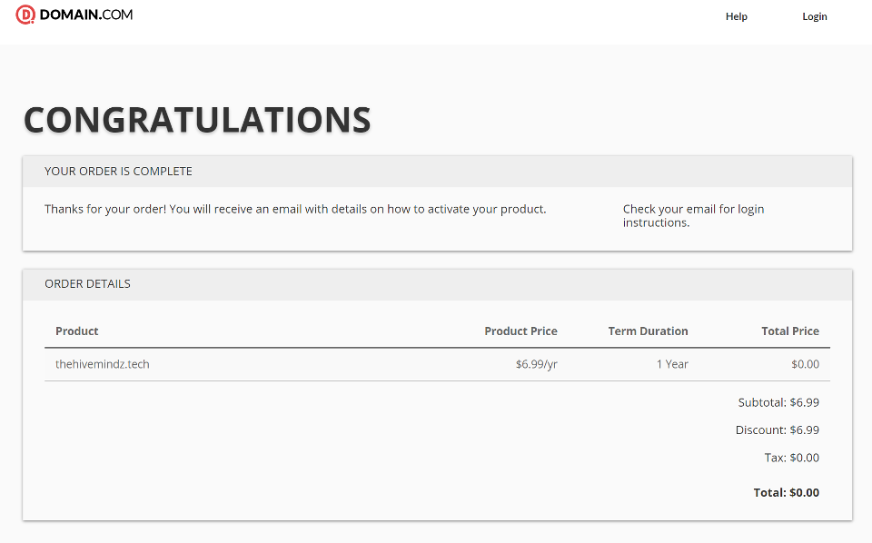The image size is (872, 543).
Task: Click the Tax: $0.00 line
Action: (x=791, y=458)
